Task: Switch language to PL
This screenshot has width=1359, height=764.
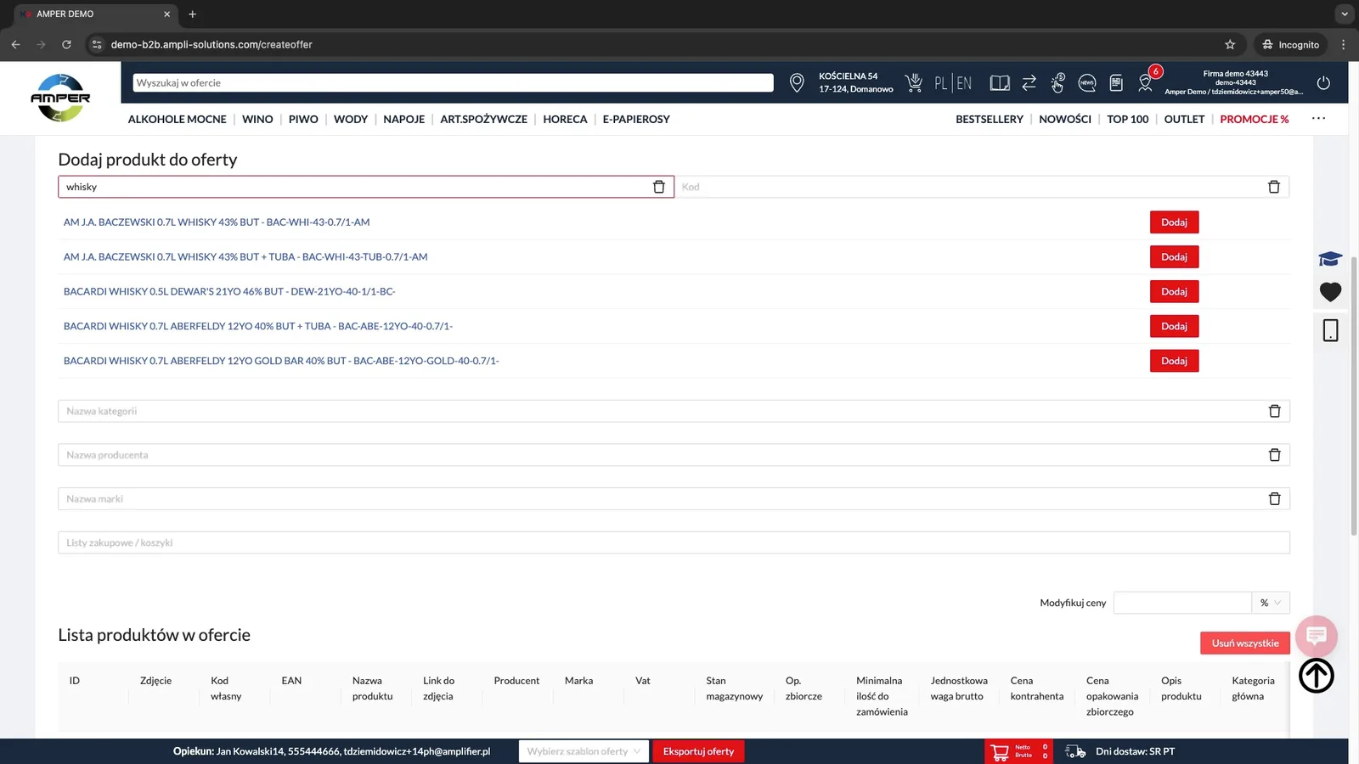Action: click(x=940, y=83)
